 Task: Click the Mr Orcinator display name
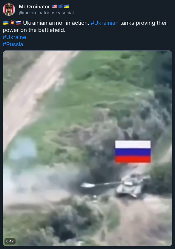(34, 7)
